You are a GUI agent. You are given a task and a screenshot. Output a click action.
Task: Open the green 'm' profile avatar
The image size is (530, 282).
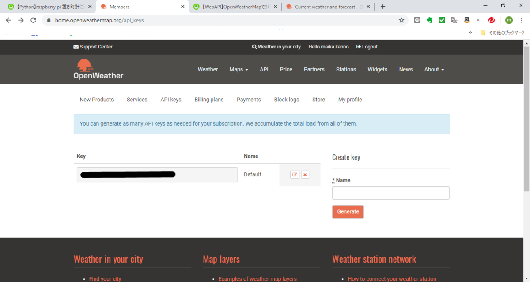(x=509, y=20)
